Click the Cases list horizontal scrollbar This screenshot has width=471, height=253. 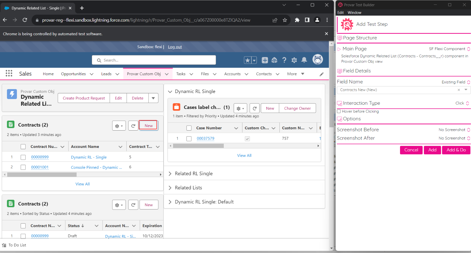tap(198, 146)
